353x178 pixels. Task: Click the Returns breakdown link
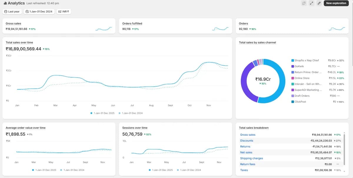point(245,146)
